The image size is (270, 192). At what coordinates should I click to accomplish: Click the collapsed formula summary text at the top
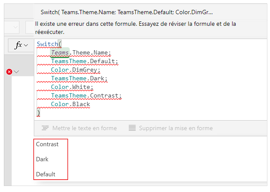pos(127,12)
